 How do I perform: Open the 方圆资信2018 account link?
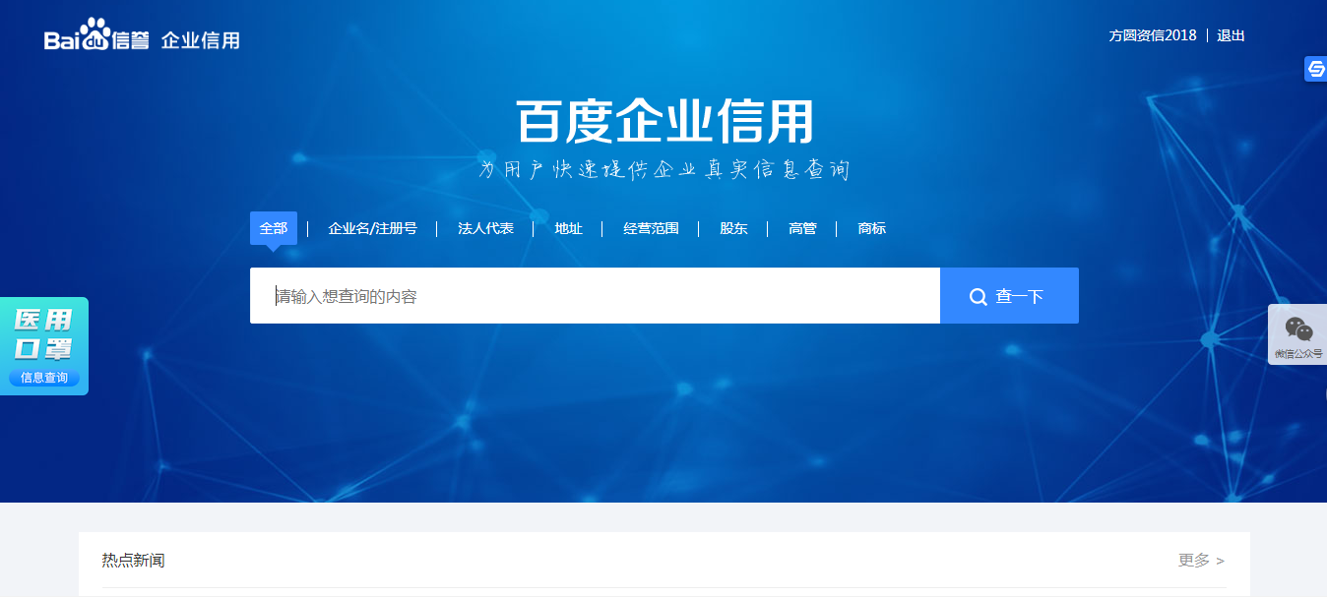1153,35
